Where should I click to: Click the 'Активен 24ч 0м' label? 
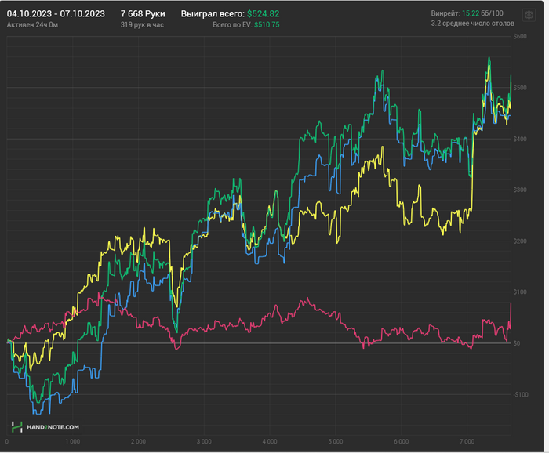coord(32,25)
